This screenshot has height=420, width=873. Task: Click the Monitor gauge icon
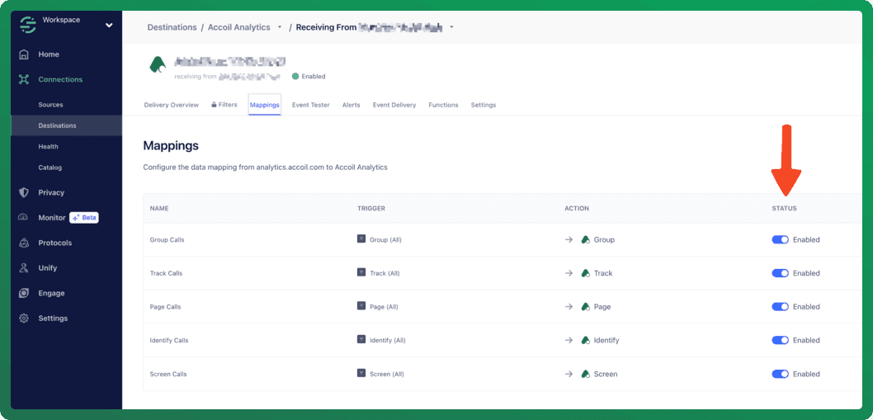tap(23, 218)
